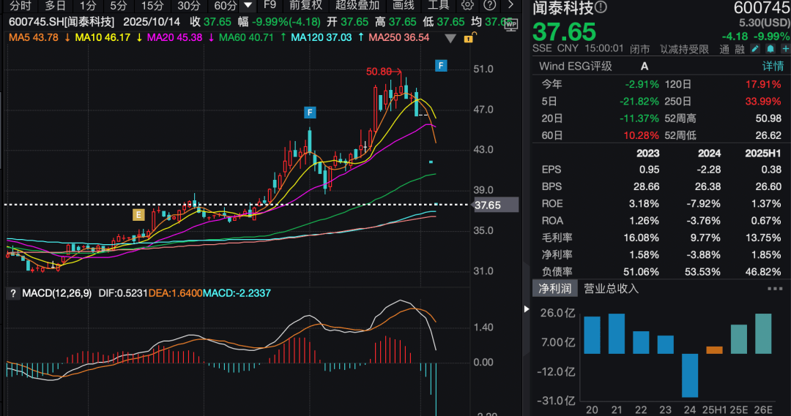Image resolution: width=791 pixels, height=416 pixels.
Task: Collapse side panel using left-edge triangle arrow
Action: (527, 309)
